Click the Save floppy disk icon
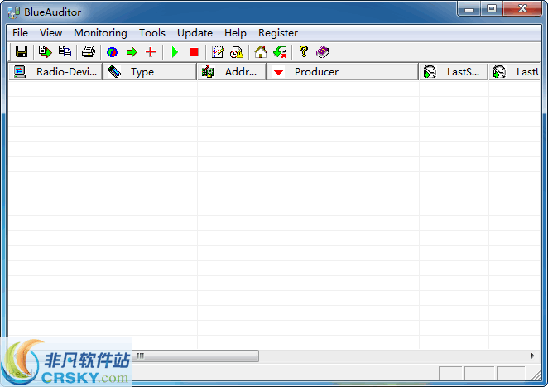 click(22, 51)
